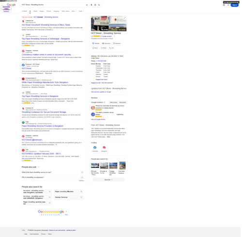The width and height of the screenshot is (242, 237).
Task: Click the Share button in knowledge panel
Action: 104,48
